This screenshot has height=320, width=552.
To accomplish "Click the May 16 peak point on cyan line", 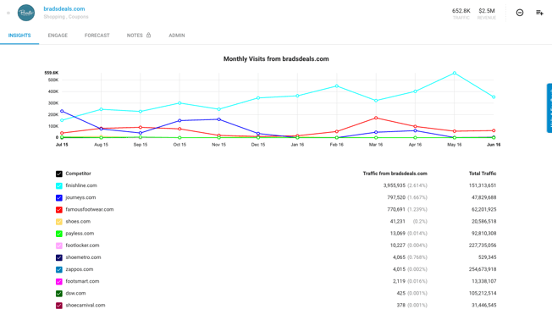I will coord(455,73).
